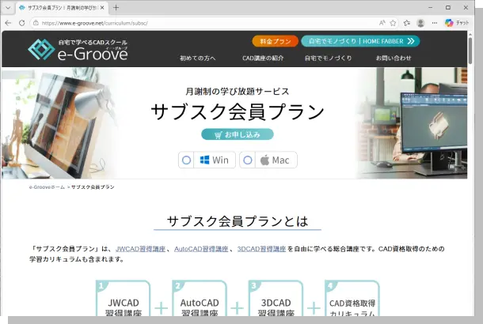Image resolution: width=483 pixels, height=324 pixels.
Task: Click the Windows logo icon
Action: [x=204, y=160]
